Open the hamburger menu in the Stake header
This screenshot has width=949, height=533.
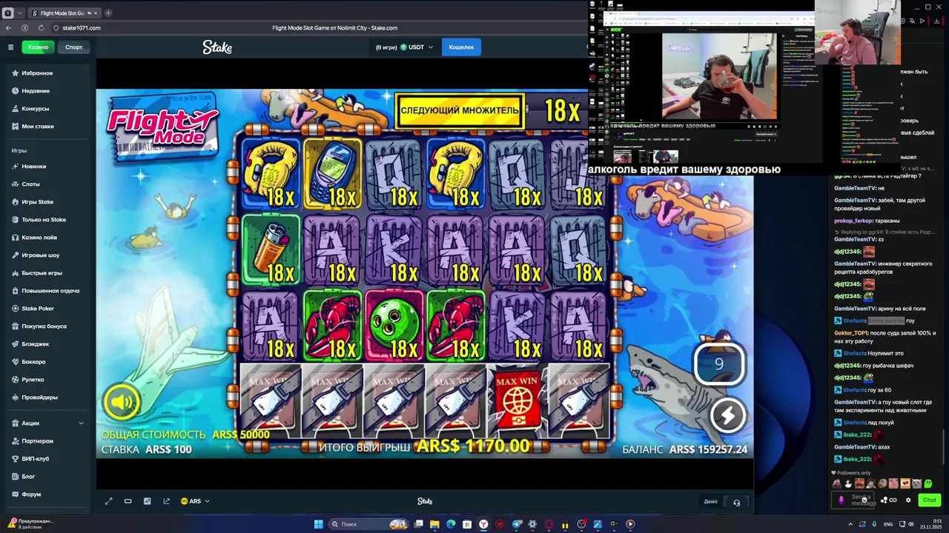point(10,47)
